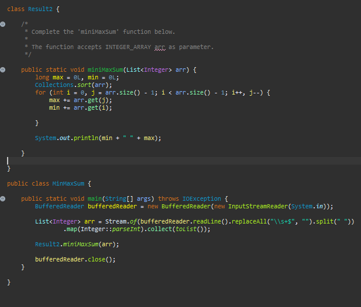
Task: Click String[] args parameter
Action: pyautogui.click(x=128, y=198)
